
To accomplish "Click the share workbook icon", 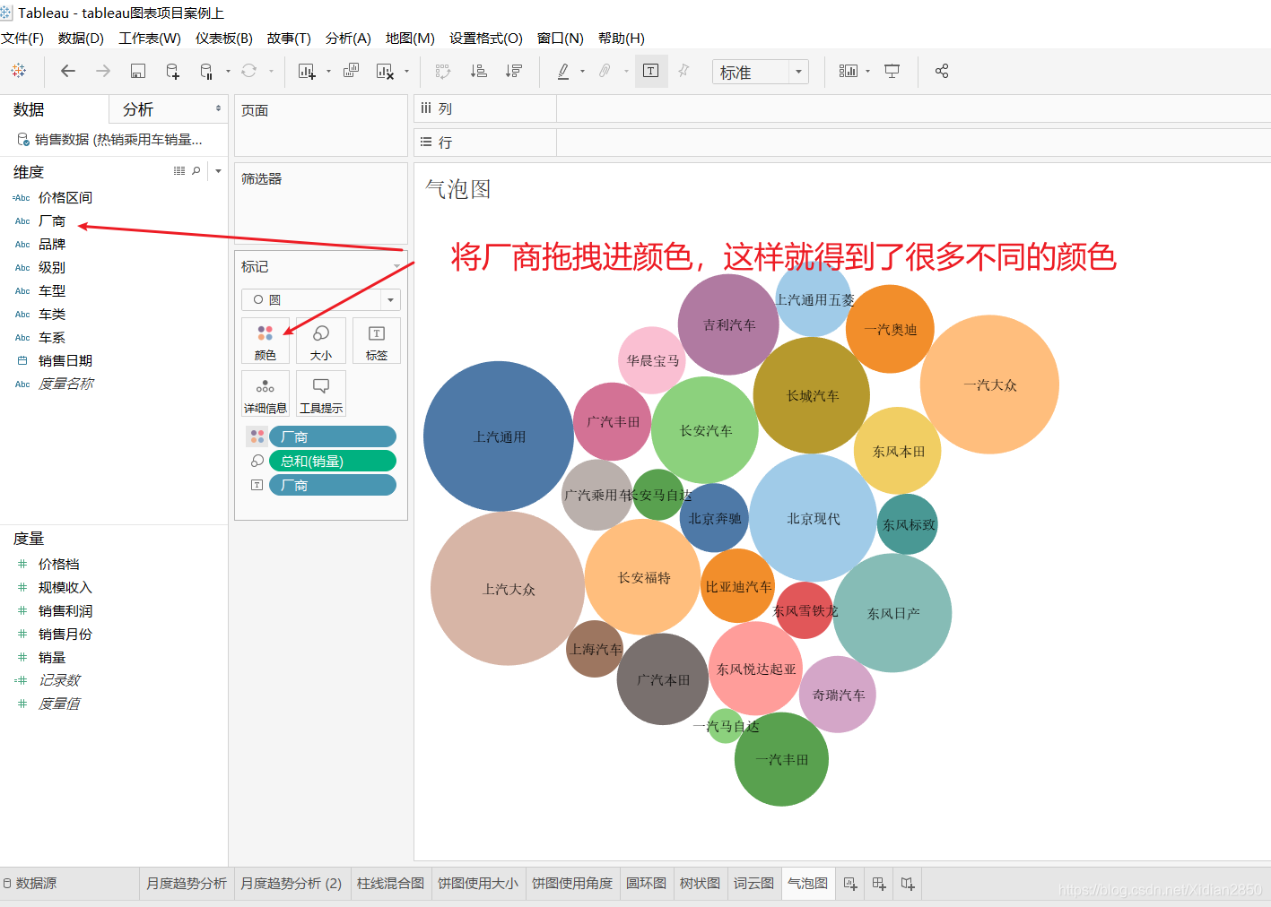I will point(942,71).
